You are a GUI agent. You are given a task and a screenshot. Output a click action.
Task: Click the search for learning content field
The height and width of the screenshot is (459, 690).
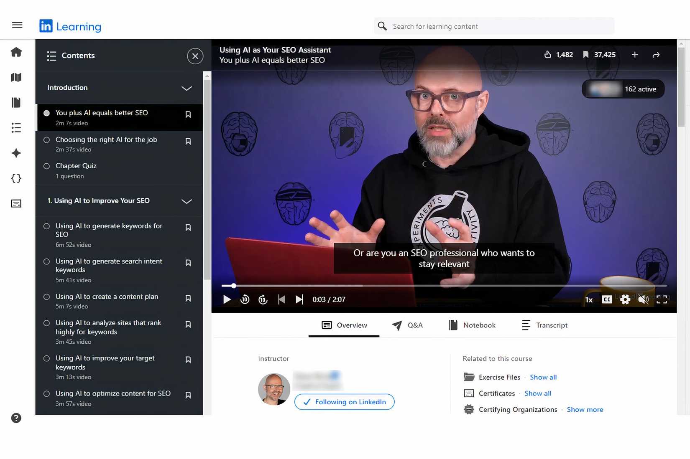494,26
